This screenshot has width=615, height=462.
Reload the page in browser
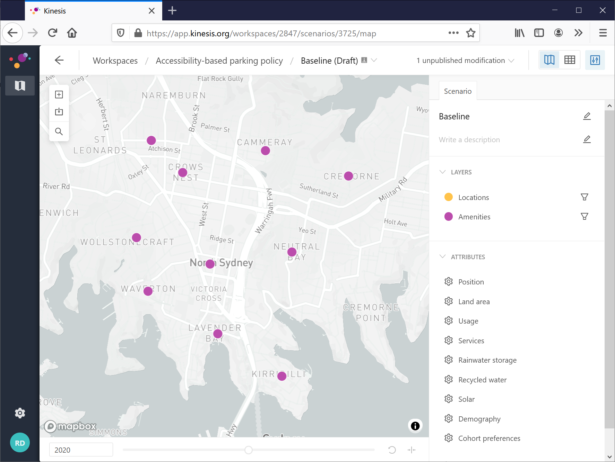52,33
